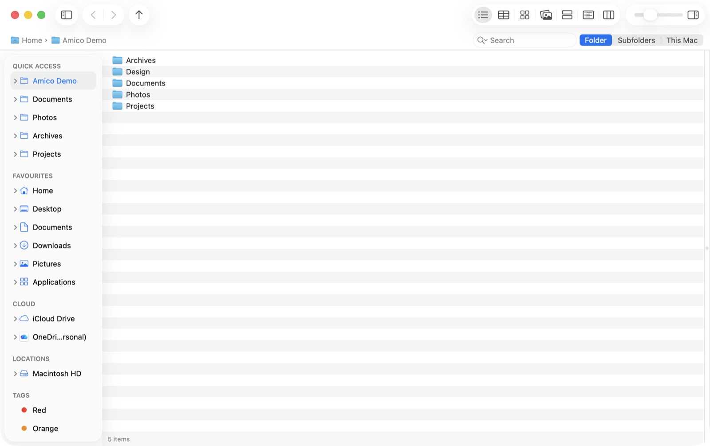The height and width of the screenshot is (446, 710).
Task: Expand iCloud Drive tree
Action: click(15, 319)
